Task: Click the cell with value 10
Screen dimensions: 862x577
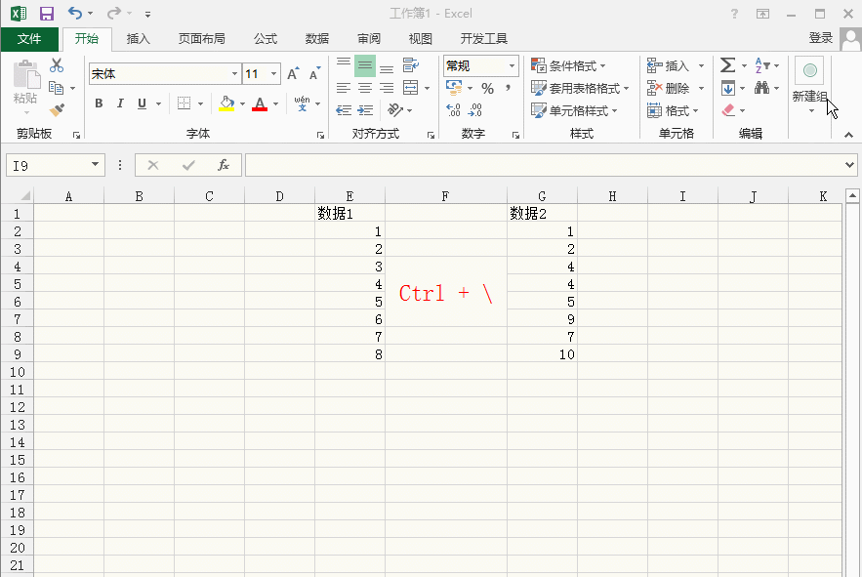Action: click(x=542, y=354)
